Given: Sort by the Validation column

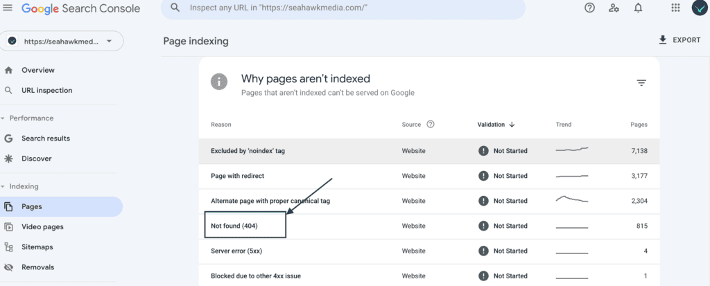Looking at the screenshot, I should [496, 125].
